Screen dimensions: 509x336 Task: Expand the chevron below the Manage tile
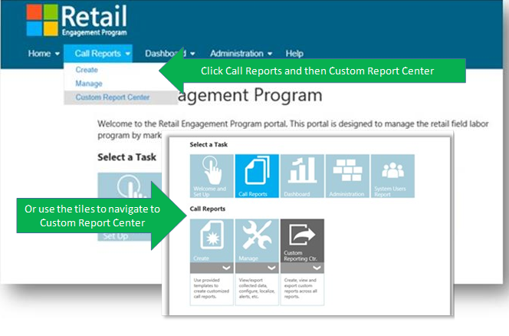click(271, 269)
